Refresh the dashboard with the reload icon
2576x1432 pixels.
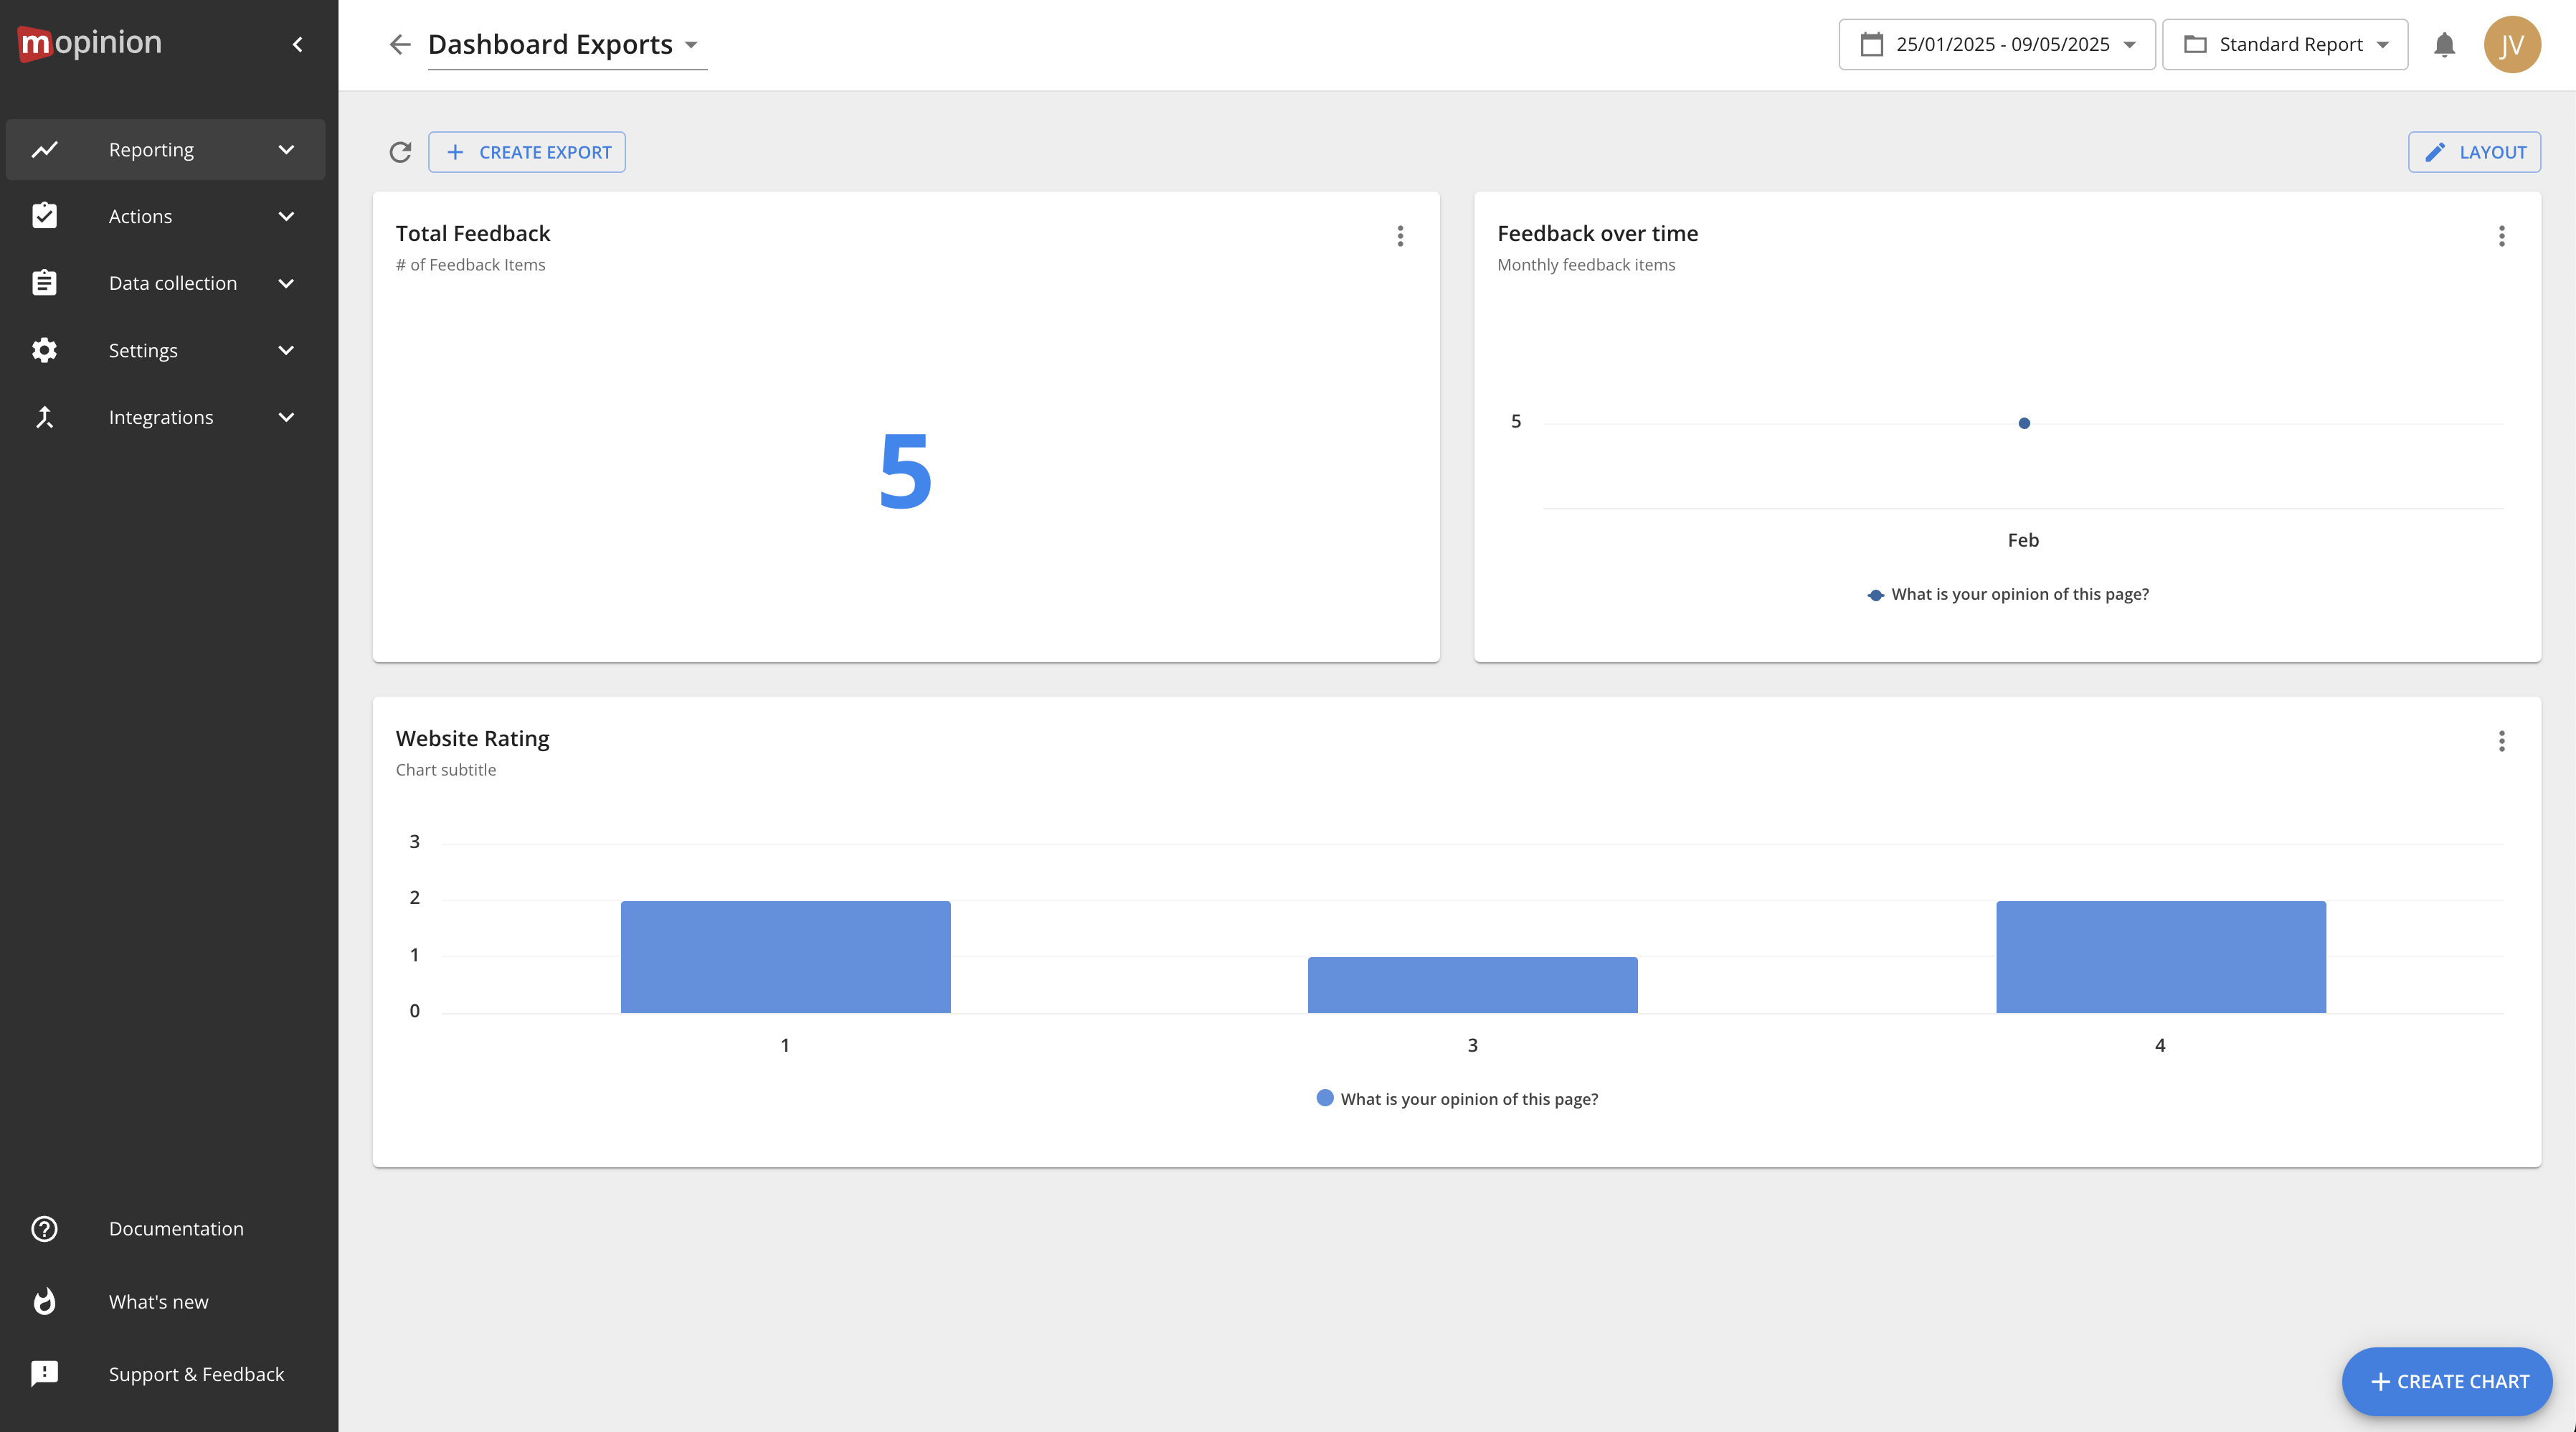pos(400,152)
